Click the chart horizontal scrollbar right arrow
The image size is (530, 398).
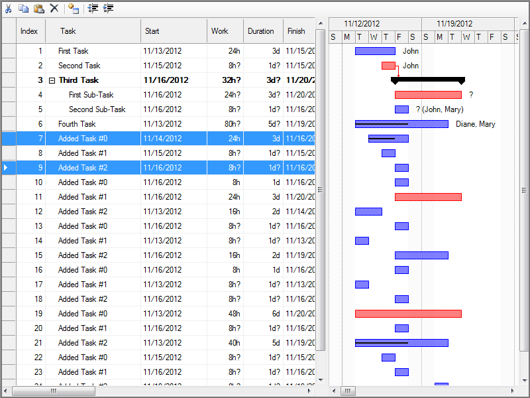[x=513, y=391]
